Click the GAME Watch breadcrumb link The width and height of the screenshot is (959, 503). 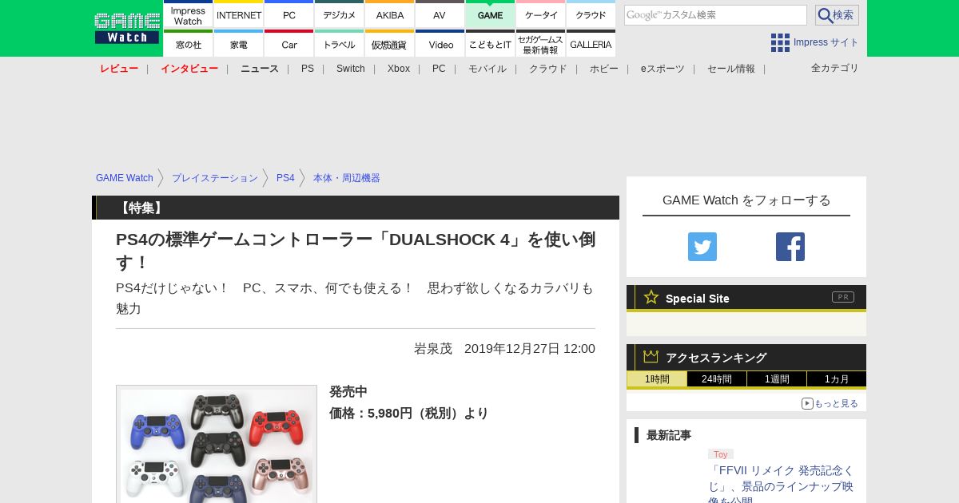[125, 178]
